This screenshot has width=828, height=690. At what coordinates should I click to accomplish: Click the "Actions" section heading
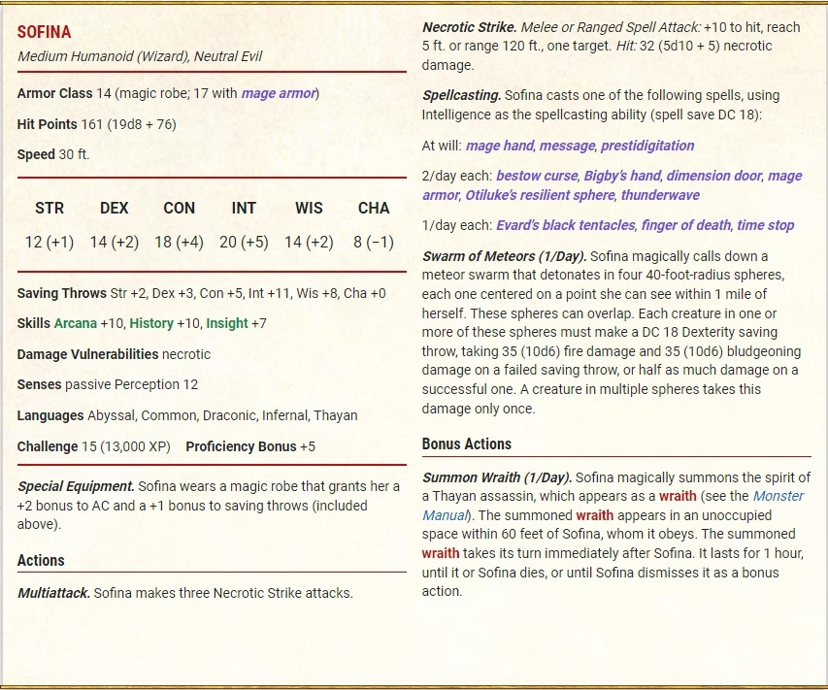point(41,561)
